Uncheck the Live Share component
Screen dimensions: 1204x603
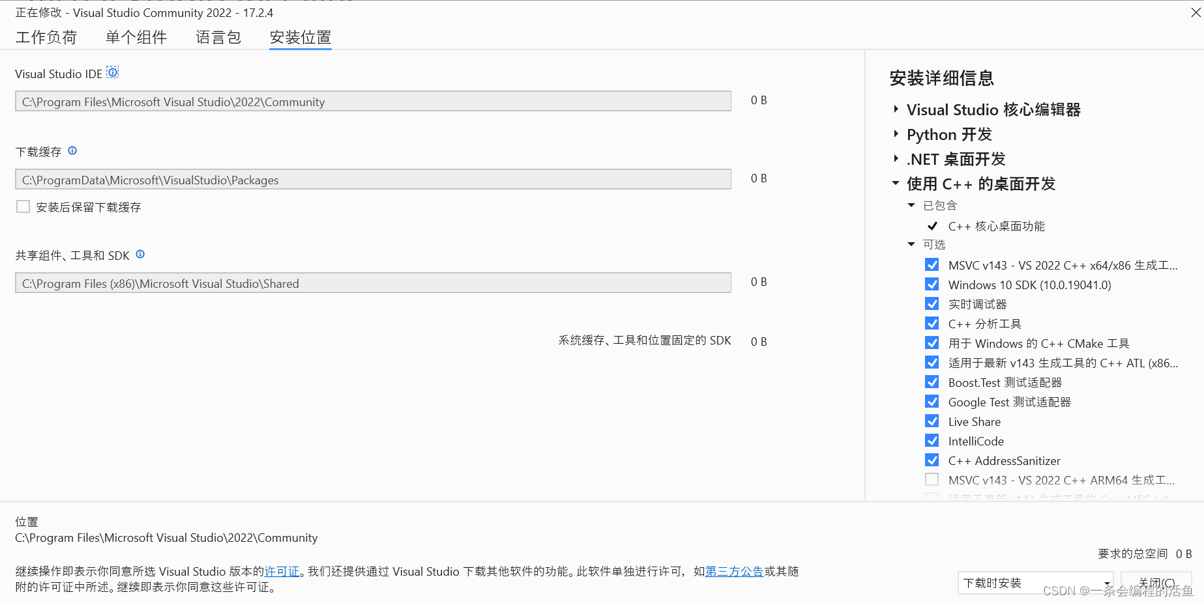932,421
